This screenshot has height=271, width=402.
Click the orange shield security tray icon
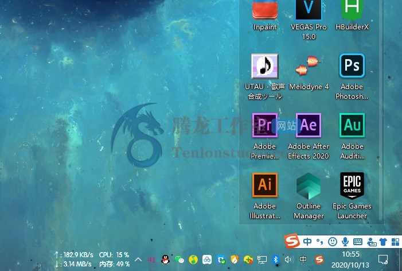pos(235,260)
